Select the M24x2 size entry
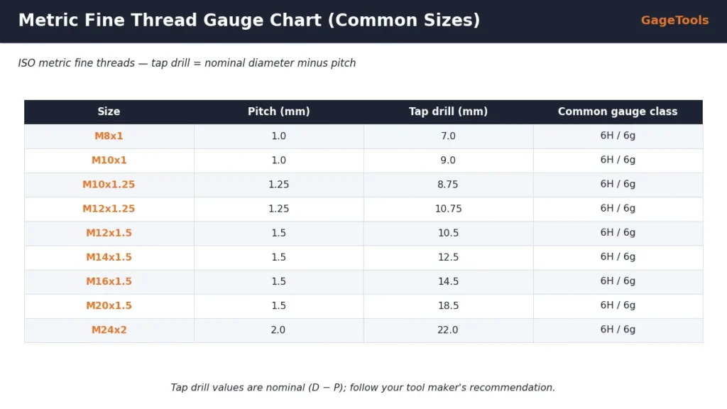Screen dimensions: 727x409 point(109,329)
